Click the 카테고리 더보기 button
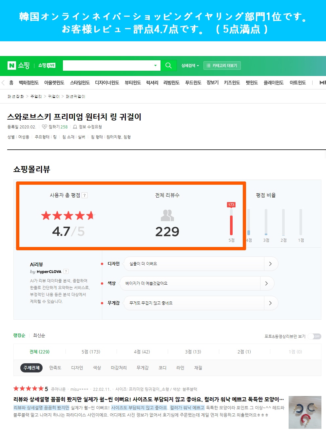This screenshot has height=435, width=326. pyautogui.click(x=222, y=66)
